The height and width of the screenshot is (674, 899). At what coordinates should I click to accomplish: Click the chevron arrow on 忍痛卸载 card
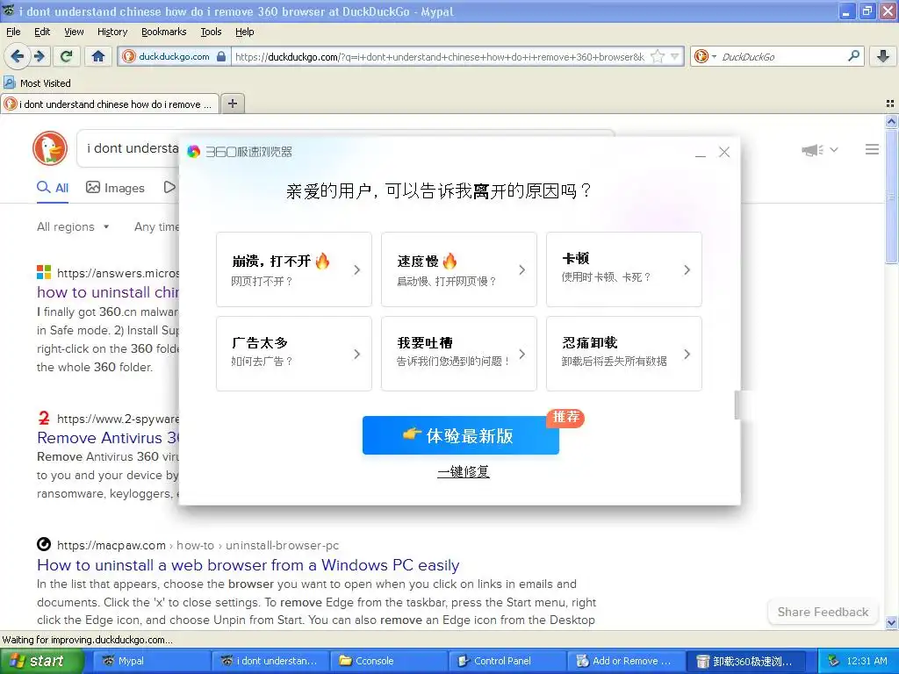tap(687, 355)
